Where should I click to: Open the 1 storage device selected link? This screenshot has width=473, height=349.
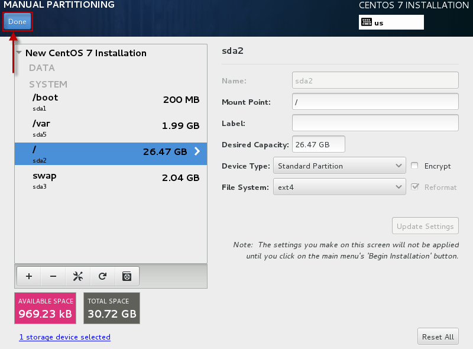coord(64,337)
